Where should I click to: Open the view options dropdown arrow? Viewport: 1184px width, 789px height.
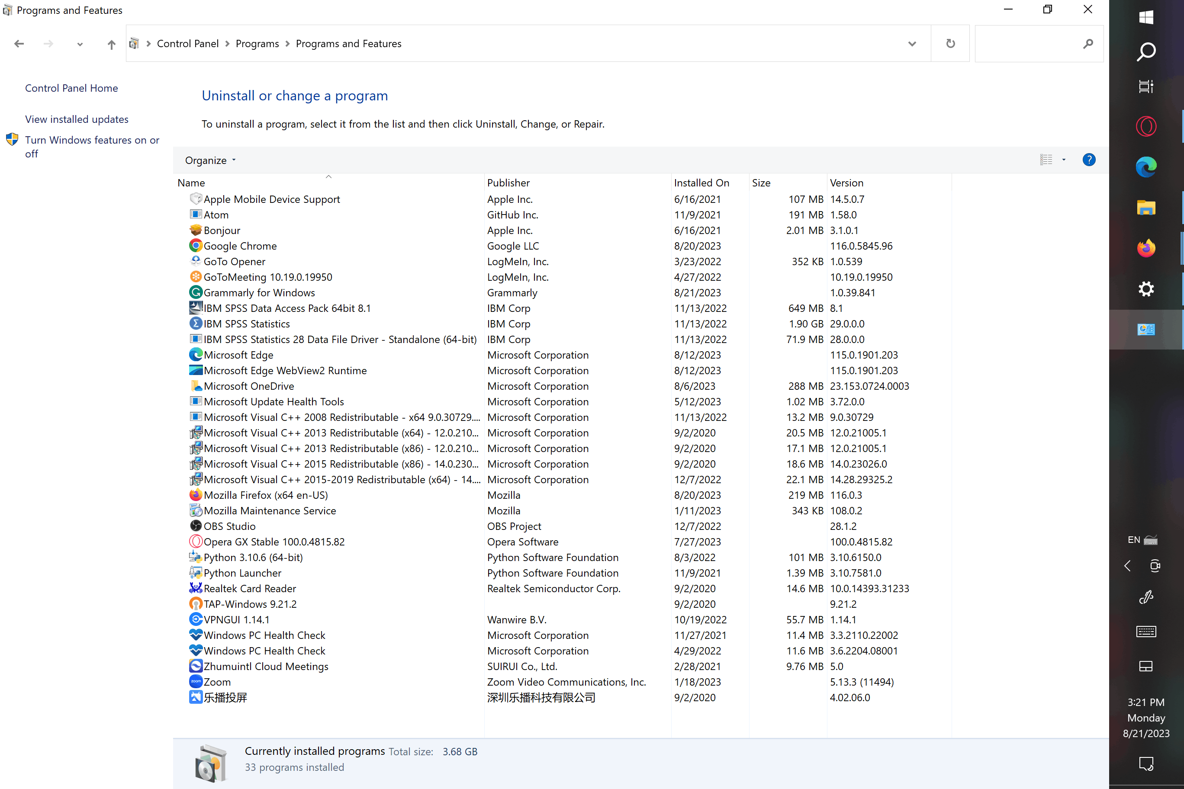pyautogui.click(x=1064, y=160)
